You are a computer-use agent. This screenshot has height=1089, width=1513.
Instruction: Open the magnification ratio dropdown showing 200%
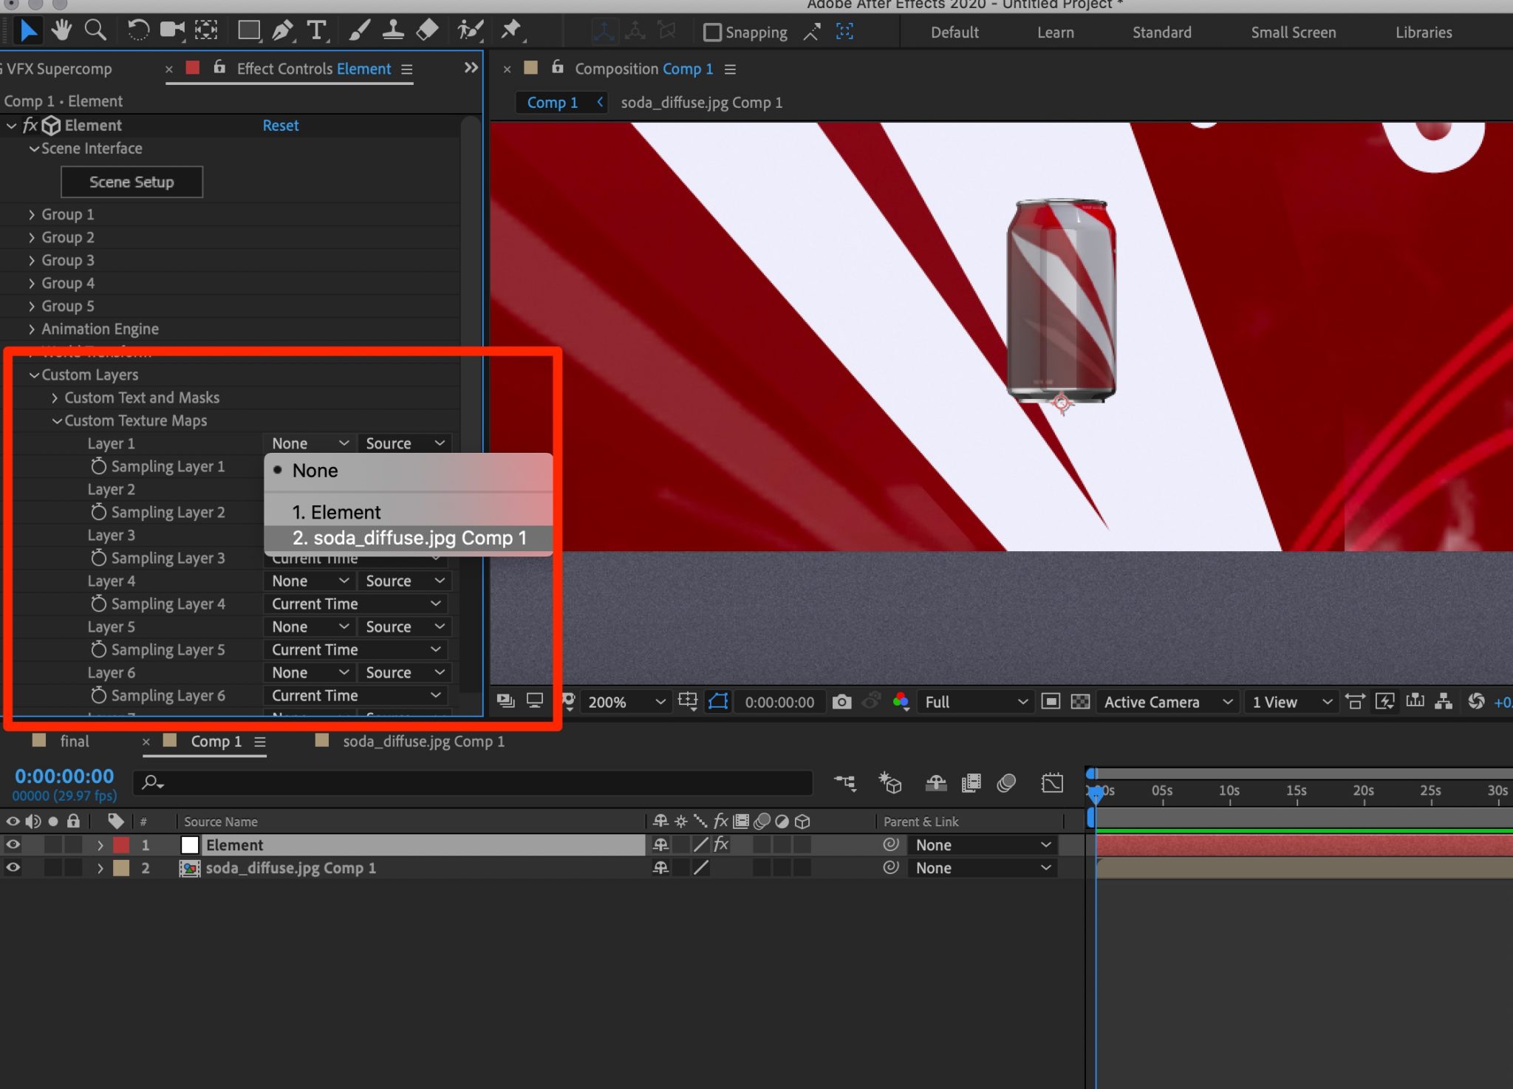pos(624,702)
